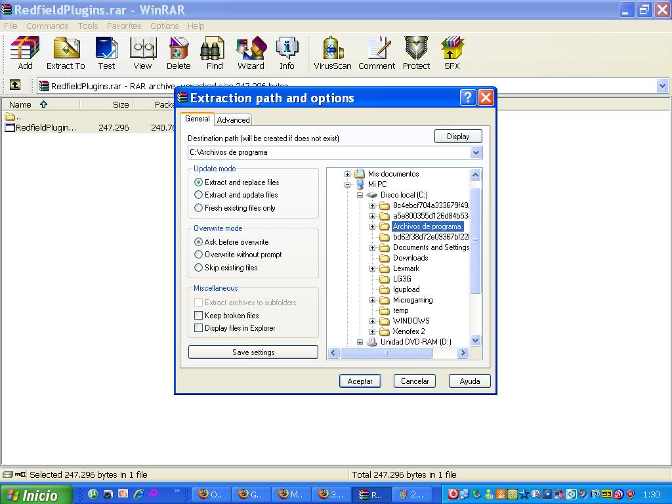This screenshot has height=504, width=672.
Task: Click Internet Explorer quick launch icon
Action: click(x=138, y=493)
